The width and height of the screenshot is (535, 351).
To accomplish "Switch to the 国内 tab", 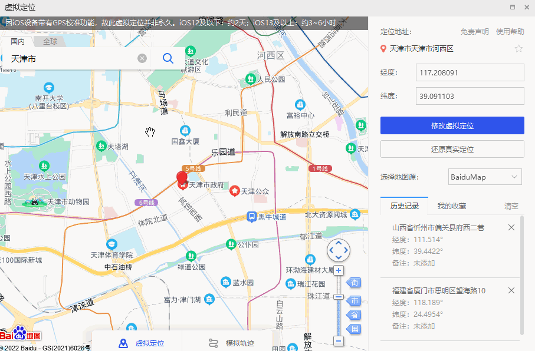I will 18,42.
